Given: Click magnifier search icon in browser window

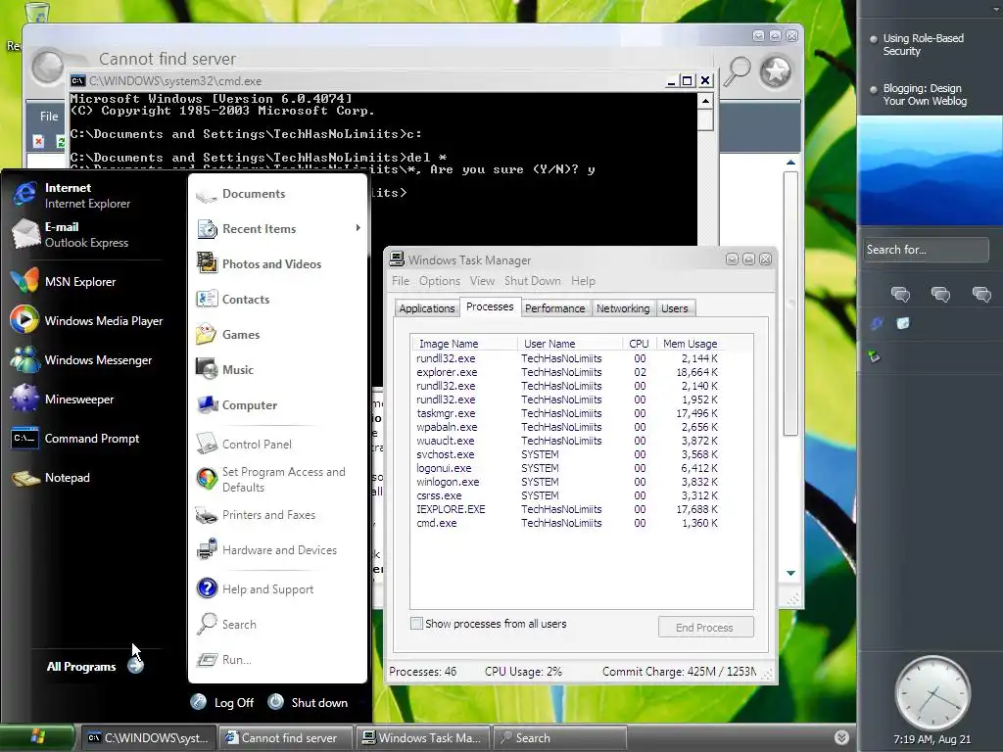Looking at the screenshot, I should 737,70.
